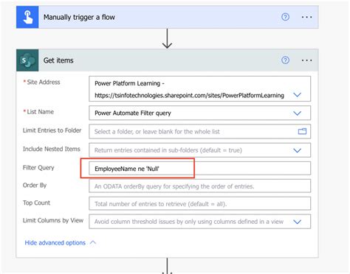Viewport: 350px width, 274px height.
Task: Expand the Include Nested Items dropdown
Action: (298, 150)
